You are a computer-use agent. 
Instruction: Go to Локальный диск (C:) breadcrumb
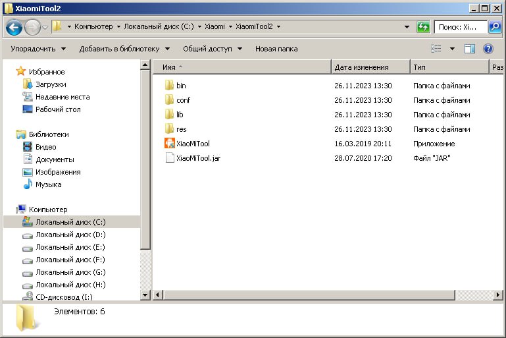point(159,26)
